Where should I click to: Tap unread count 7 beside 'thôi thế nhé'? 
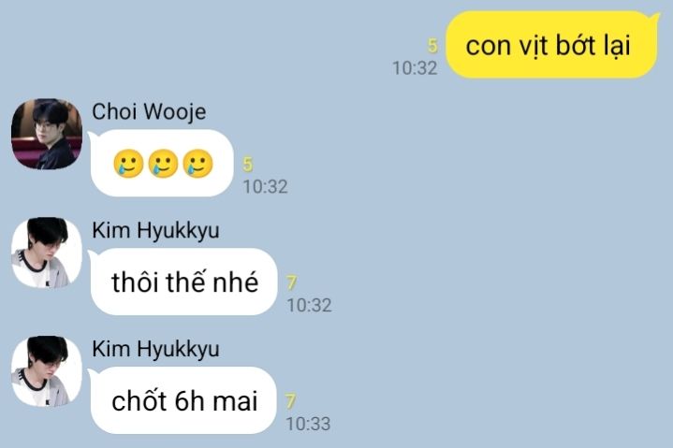coord(291,283)
